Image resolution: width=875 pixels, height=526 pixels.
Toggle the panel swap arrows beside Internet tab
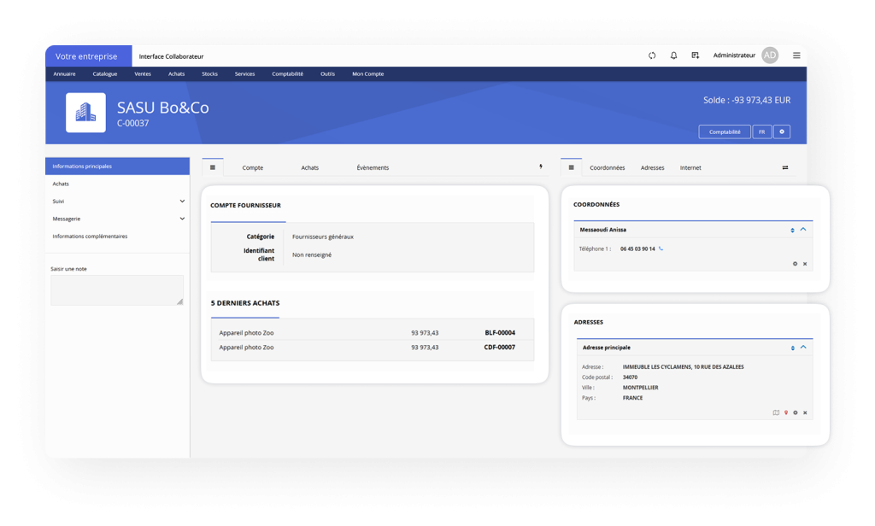tap(785, 167)
